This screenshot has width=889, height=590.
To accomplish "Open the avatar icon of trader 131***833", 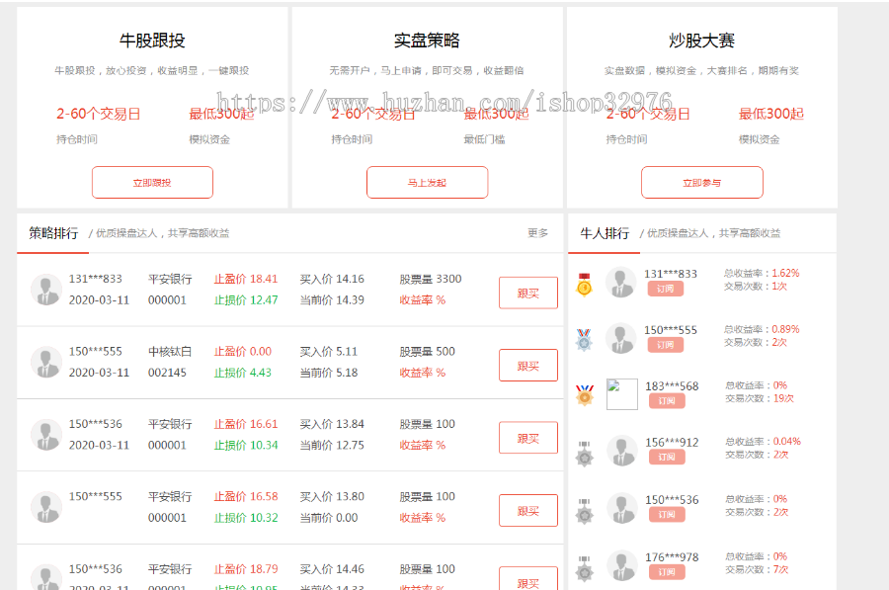I will point(620,282).
